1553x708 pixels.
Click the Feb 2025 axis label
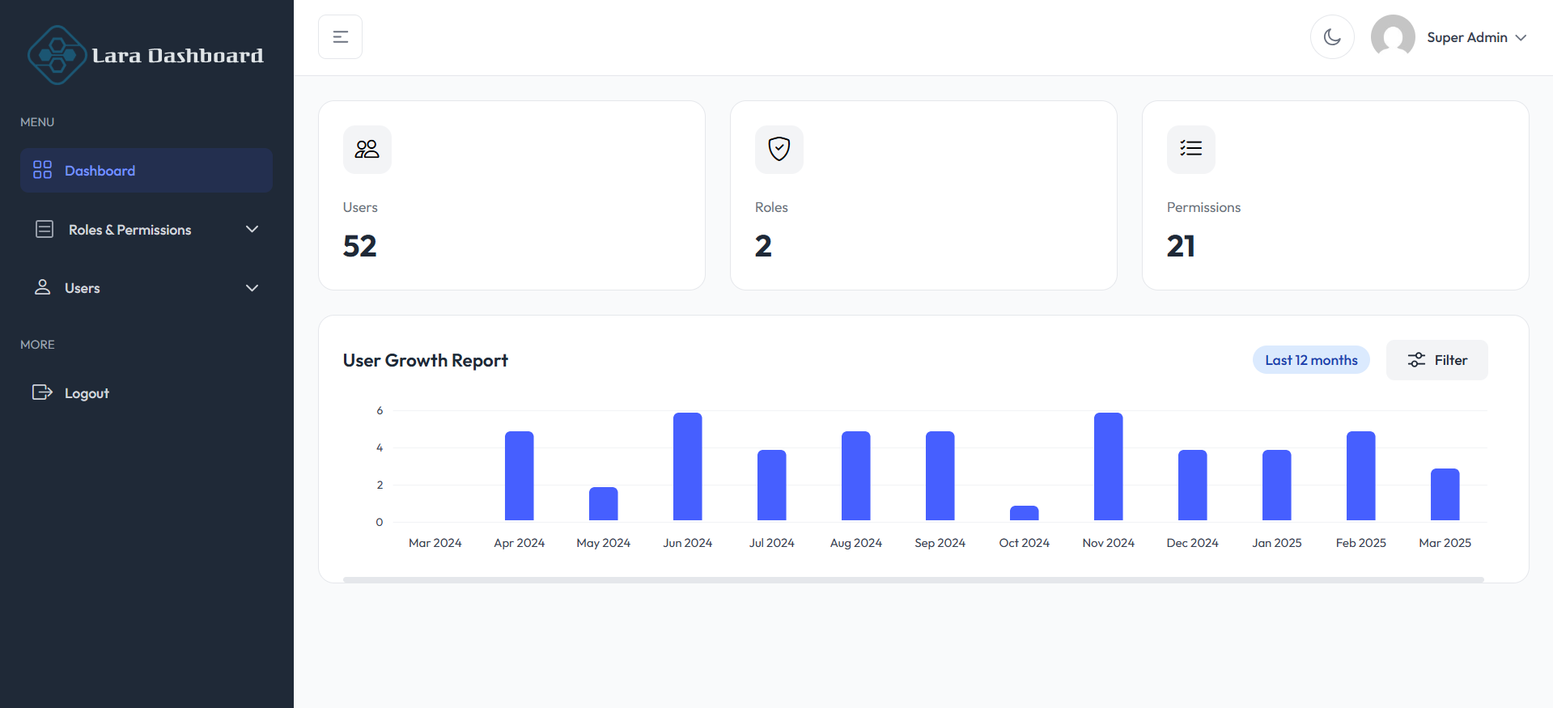point(1361,543)
